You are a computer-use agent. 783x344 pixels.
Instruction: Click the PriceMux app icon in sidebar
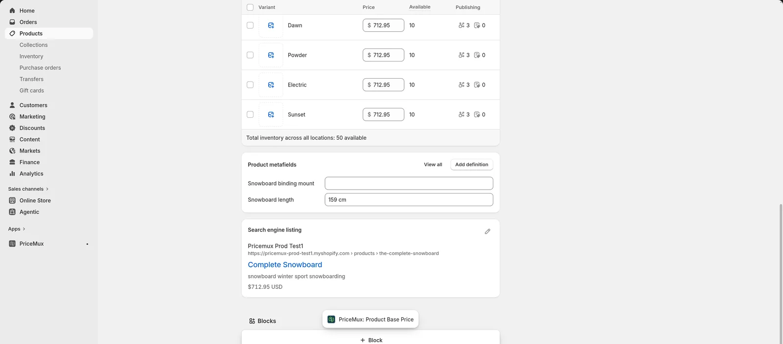coord(12,243)
